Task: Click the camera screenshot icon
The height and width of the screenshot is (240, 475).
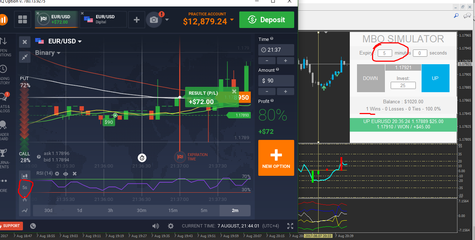Action: pyautogui.click(x=154, y=20)
